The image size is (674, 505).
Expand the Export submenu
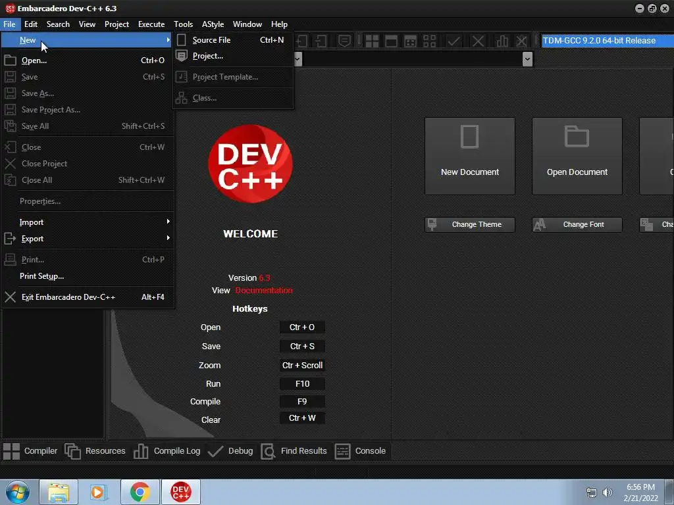point(88,238)
